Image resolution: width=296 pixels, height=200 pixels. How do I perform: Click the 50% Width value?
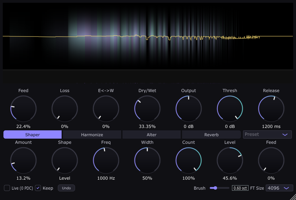[147, 178]
